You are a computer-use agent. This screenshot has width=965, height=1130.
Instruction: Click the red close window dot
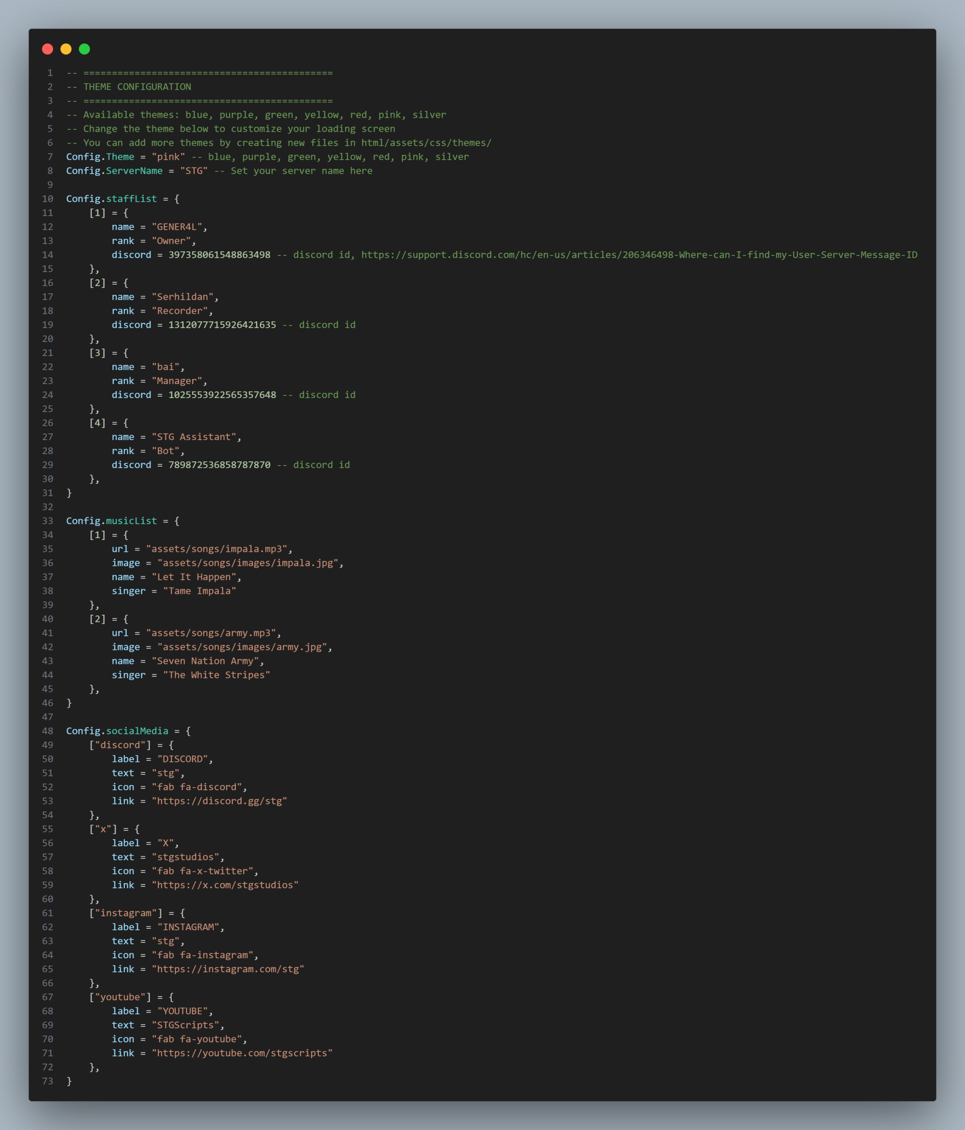(47, 49)
